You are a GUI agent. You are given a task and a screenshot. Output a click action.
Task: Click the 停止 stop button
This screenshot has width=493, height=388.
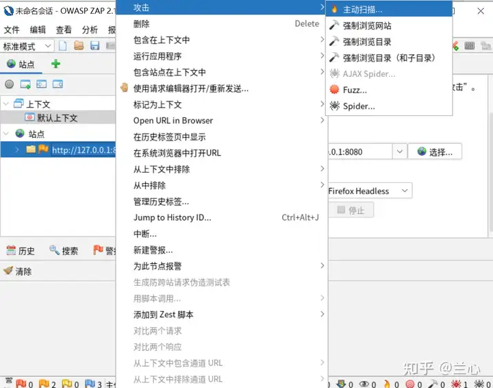click(351, 210)
